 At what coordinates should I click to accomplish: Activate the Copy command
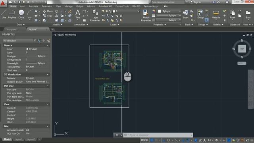48,16
